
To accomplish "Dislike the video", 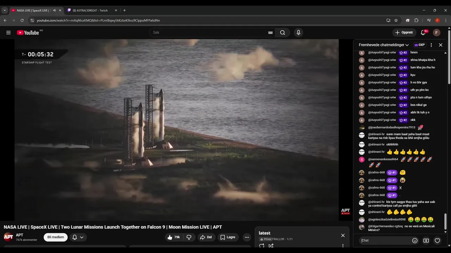I will coord(189,237).
